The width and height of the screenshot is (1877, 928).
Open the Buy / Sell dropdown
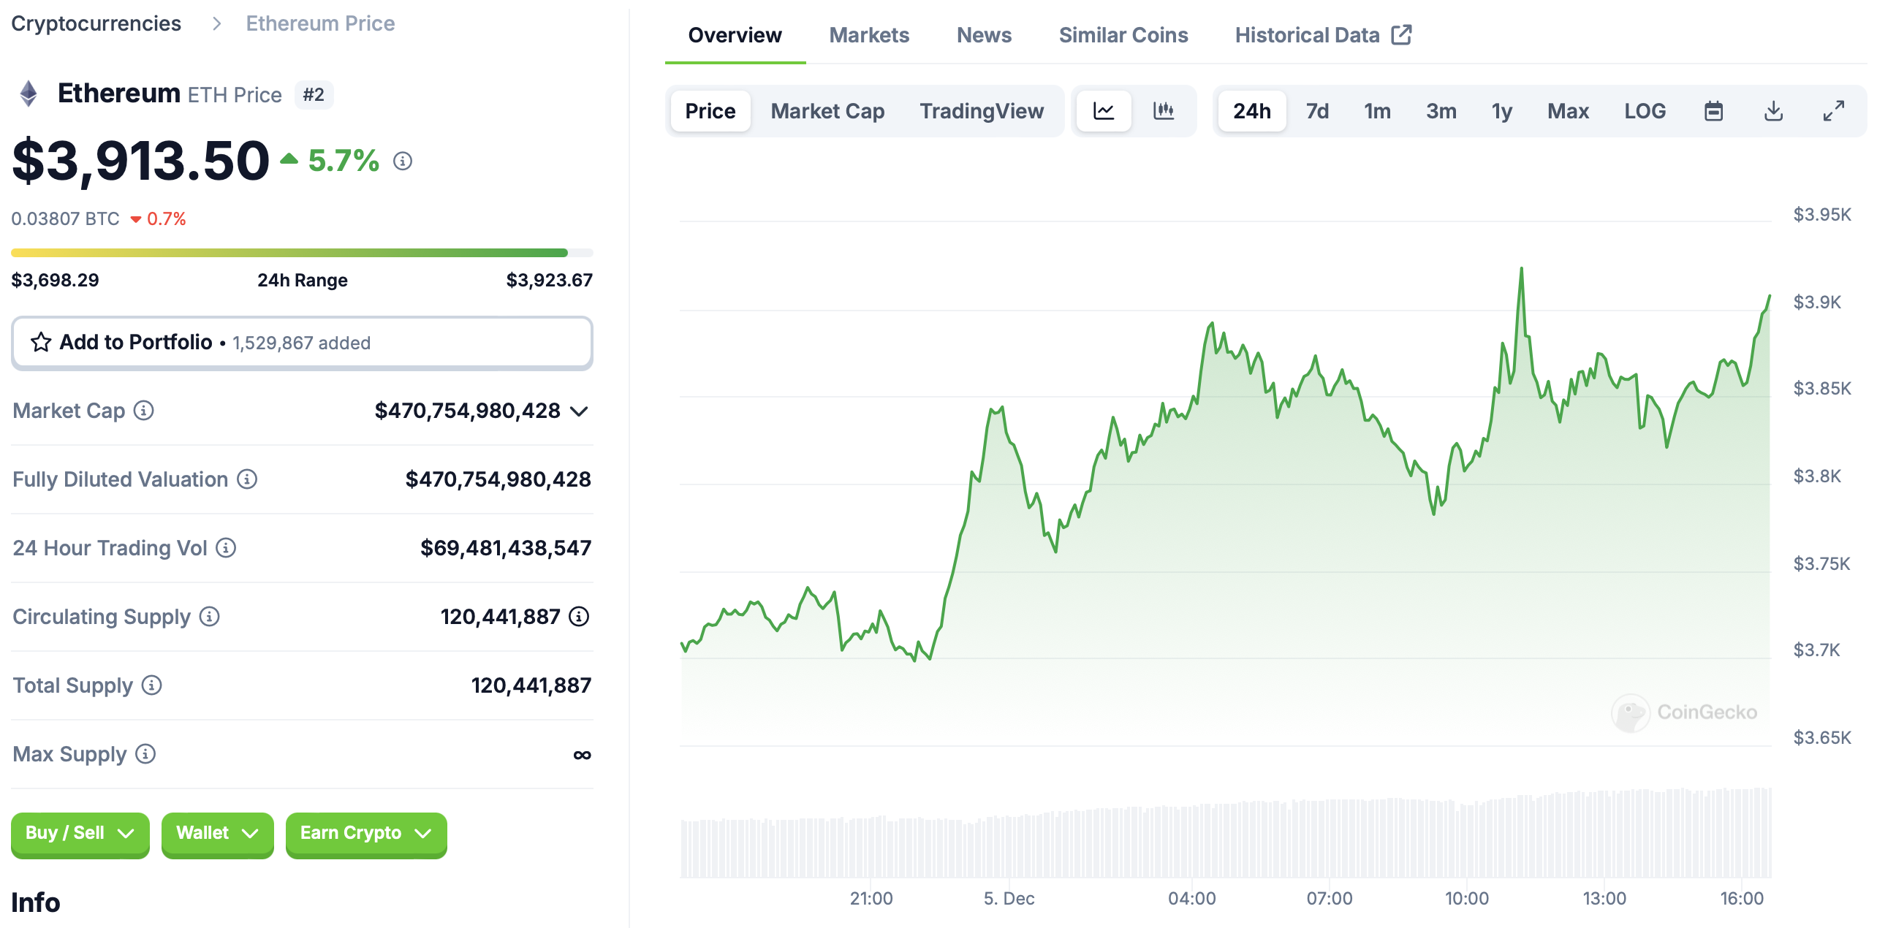80,833
